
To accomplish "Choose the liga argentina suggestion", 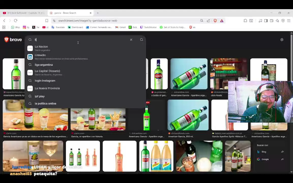I will click(85, 65).
